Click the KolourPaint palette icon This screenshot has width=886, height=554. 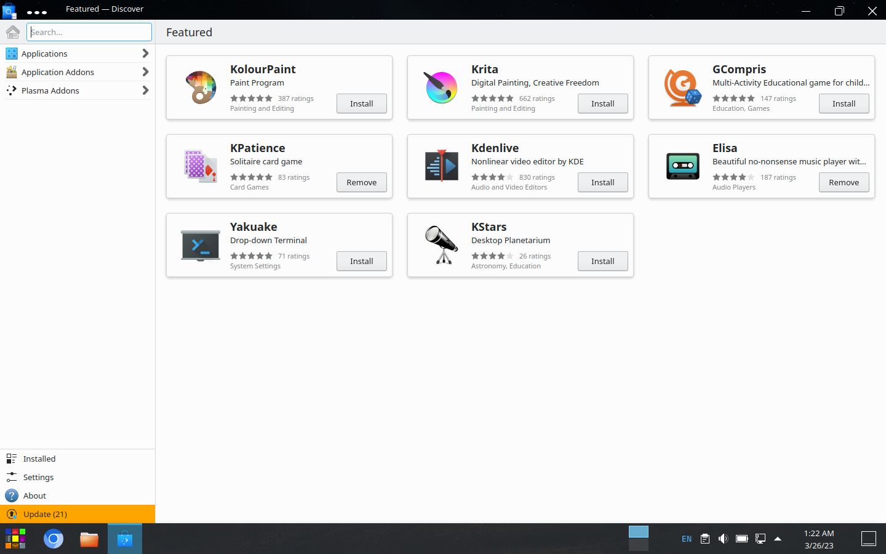click(x=201, y=87)
